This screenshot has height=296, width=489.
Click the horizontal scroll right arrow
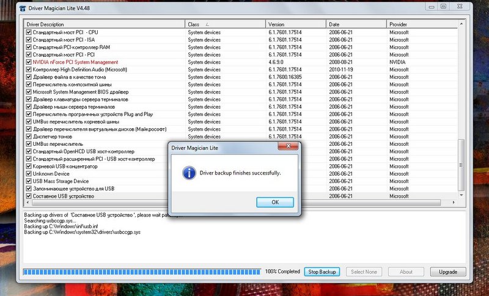454,202
